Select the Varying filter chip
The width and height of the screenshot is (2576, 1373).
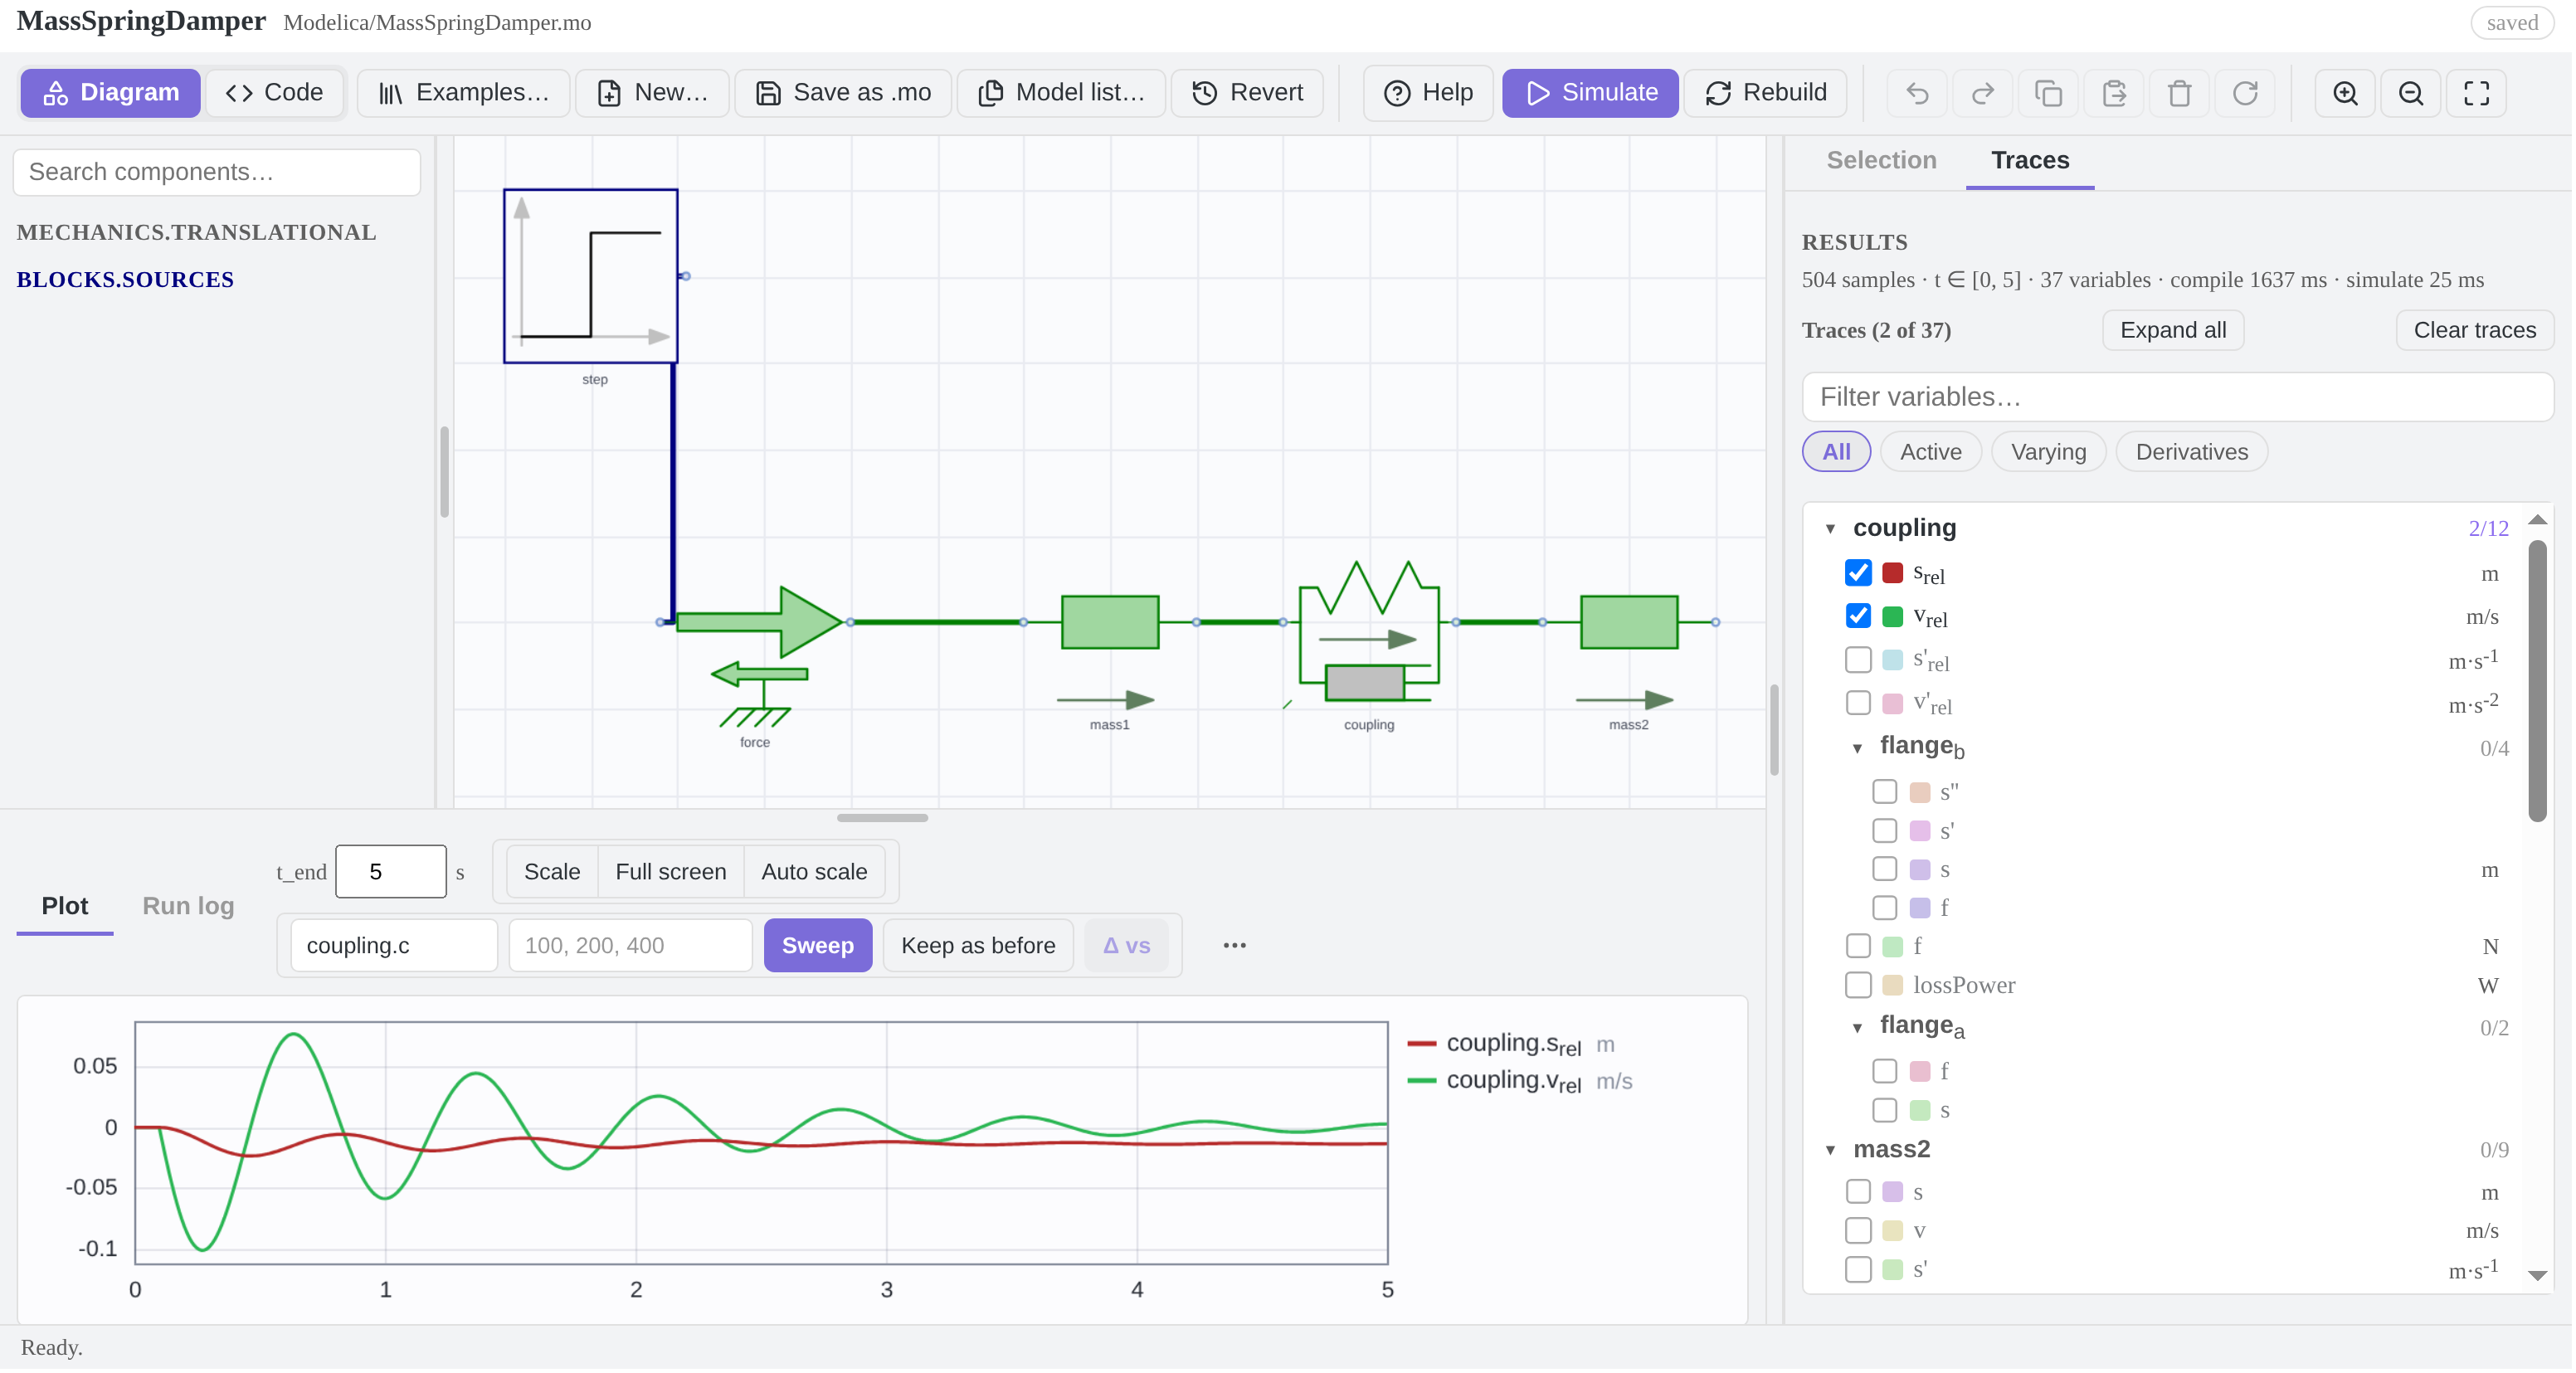pos(2048,452)
